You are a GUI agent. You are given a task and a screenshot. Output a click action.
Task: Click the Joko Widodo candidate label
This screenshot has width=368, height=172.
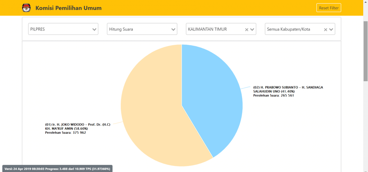point(75,126)
